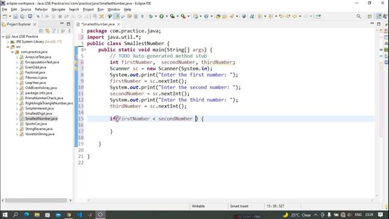Click Collapse All in Project Explorer
Image resolution: width=389 pixels, height=219 pixels.
point(41,31)
